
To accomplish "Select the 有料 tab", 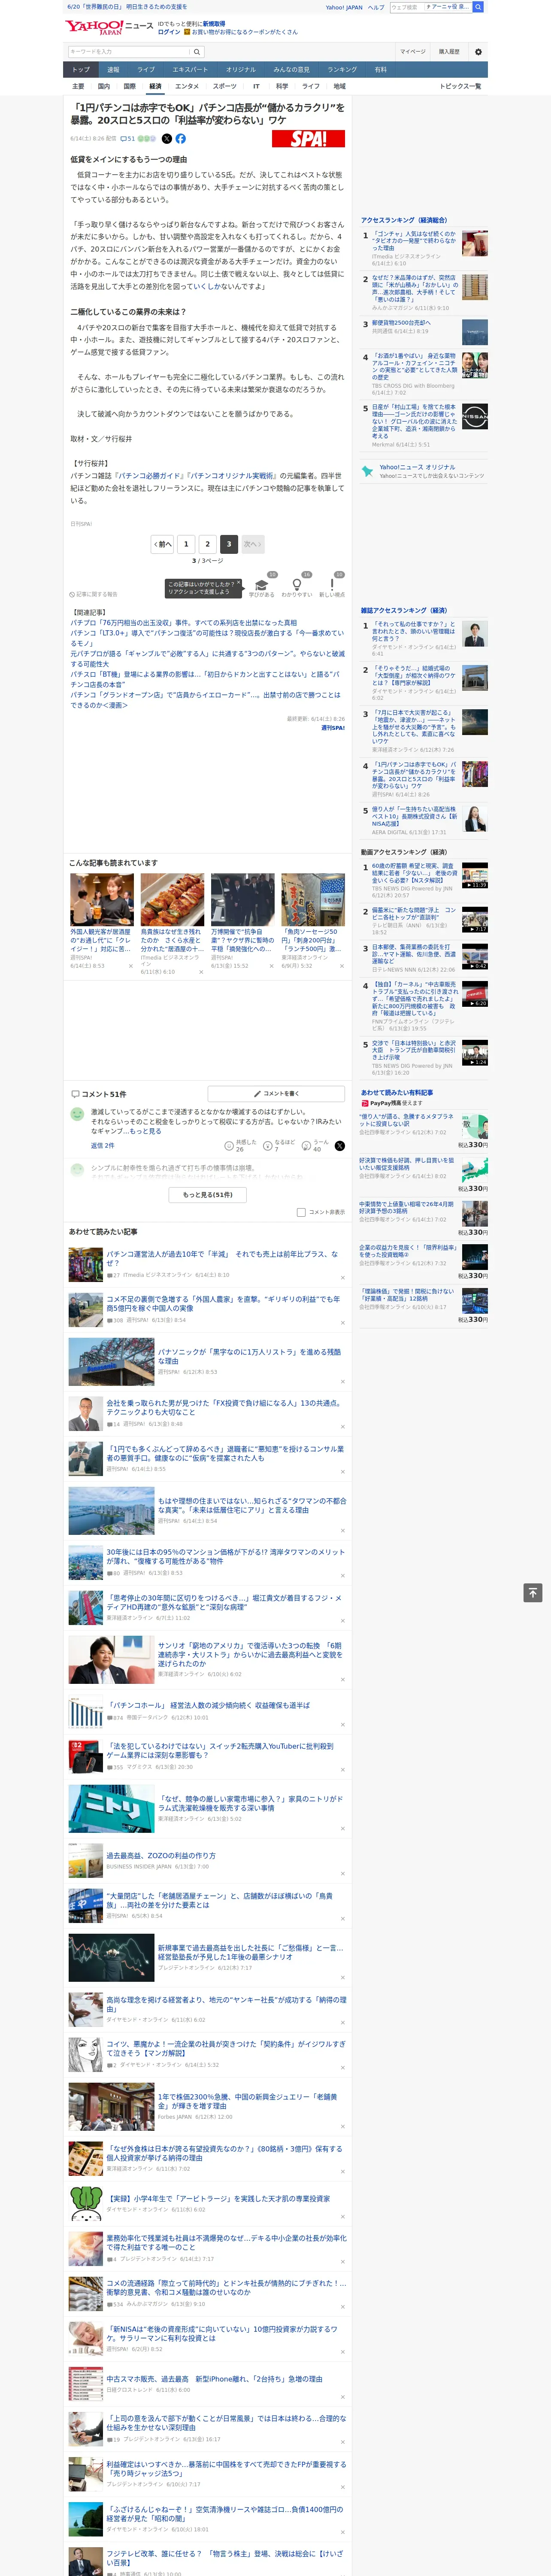I will coord(380,70).
